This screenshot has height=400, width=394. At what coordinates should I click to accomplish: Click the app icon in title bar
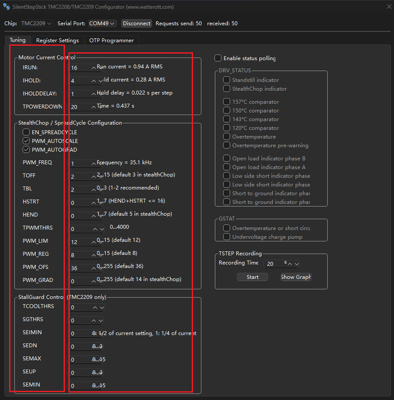click(7, 7)
